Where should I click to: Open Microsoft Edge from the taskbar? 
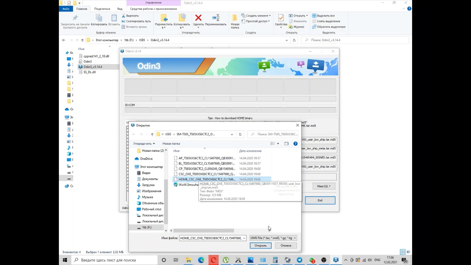coord(201,260)
